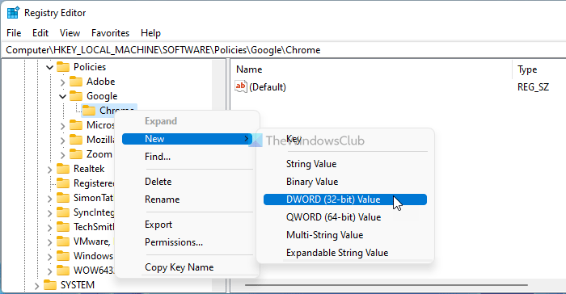Select the SYSTEM tree label
This screenshot has width=566, height=294.
[78, 285]
